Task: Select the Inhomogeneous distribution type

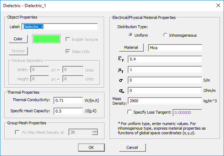Action: [165, 35]
